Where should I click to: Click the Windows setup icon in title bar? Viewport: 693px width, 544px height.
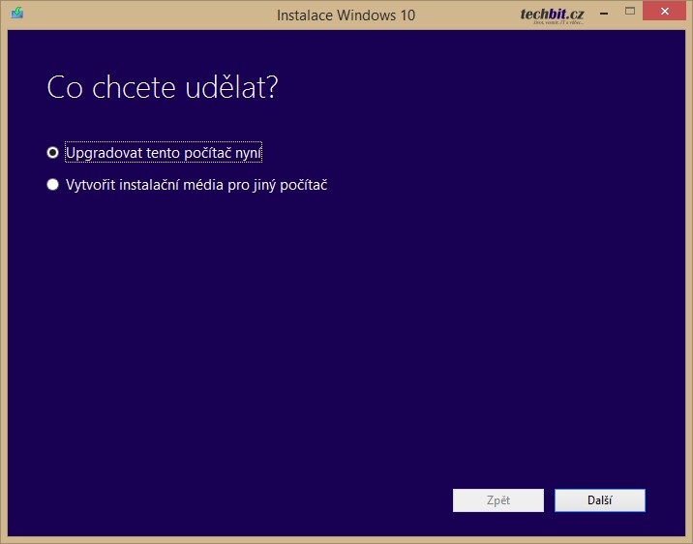(16, 14)
